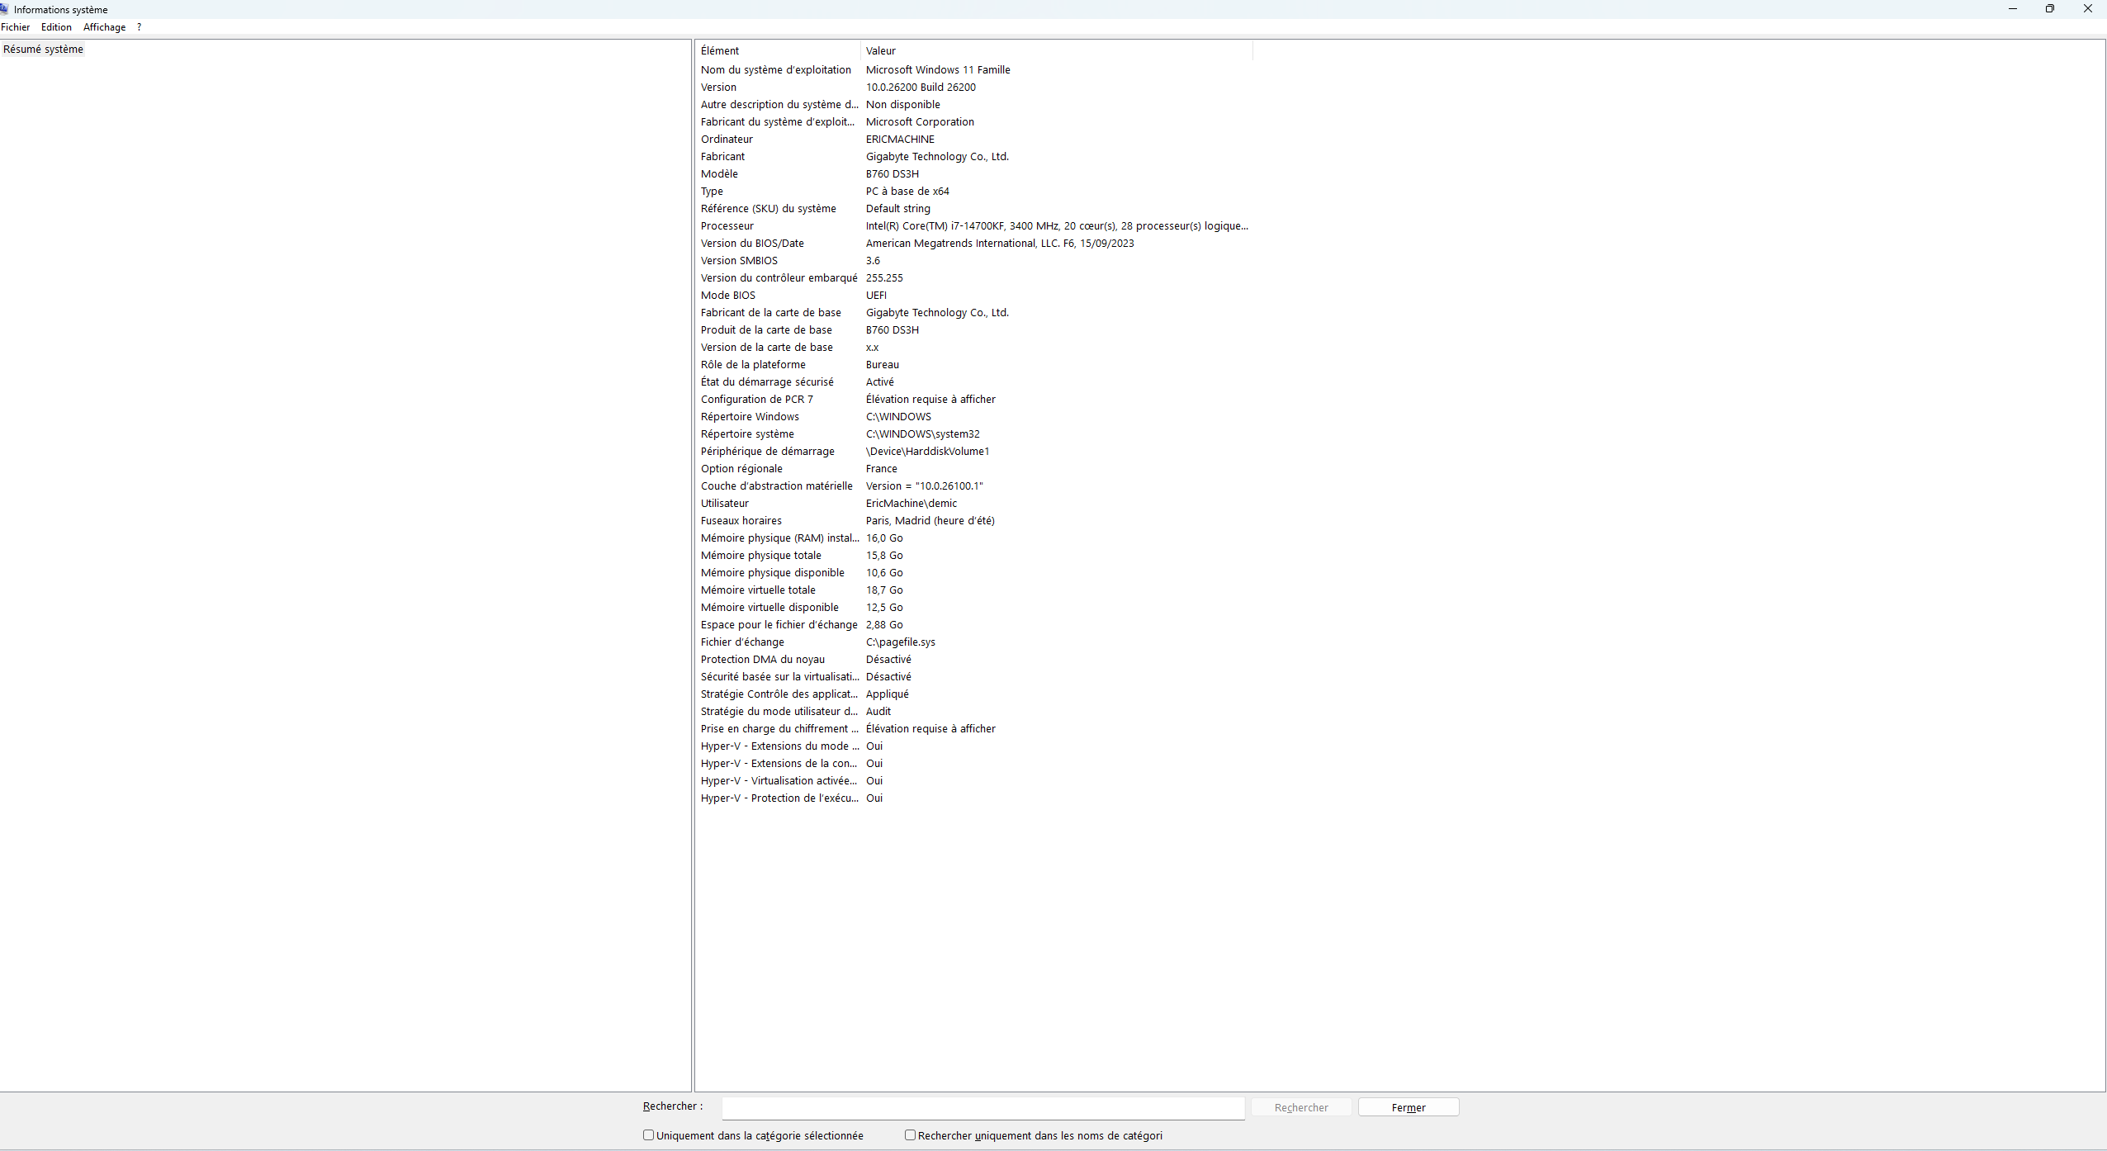2107x1151 pixels.
Task: Click the Informations système title bar icon
Action: pyautogui.click(x=4, y=10)
